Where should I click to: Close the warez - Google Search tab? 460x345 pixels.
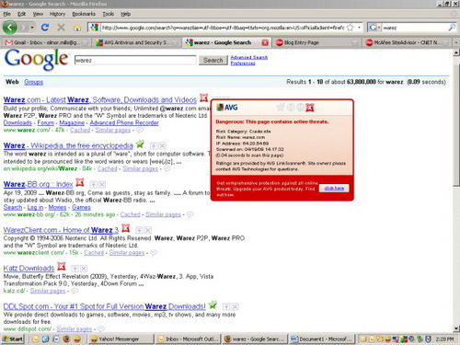(265, 42)
